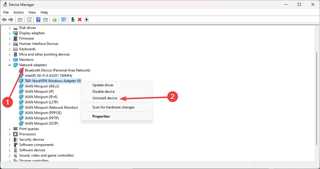The height and width of the screenshot is (169, 320).
Task: Click the Mice and other pointing devices icon
Action: [15, 54]
